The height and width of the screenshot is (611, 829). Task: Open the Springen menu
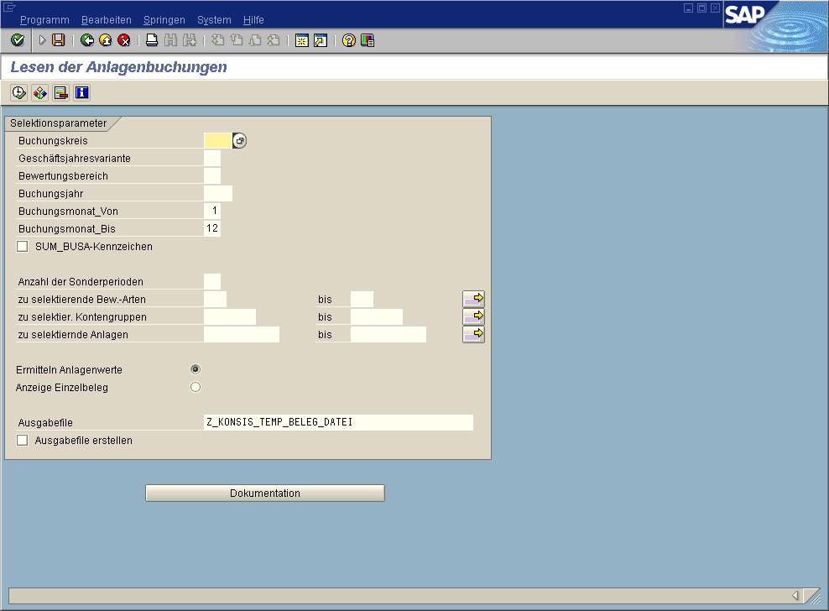tap(164, 20)
